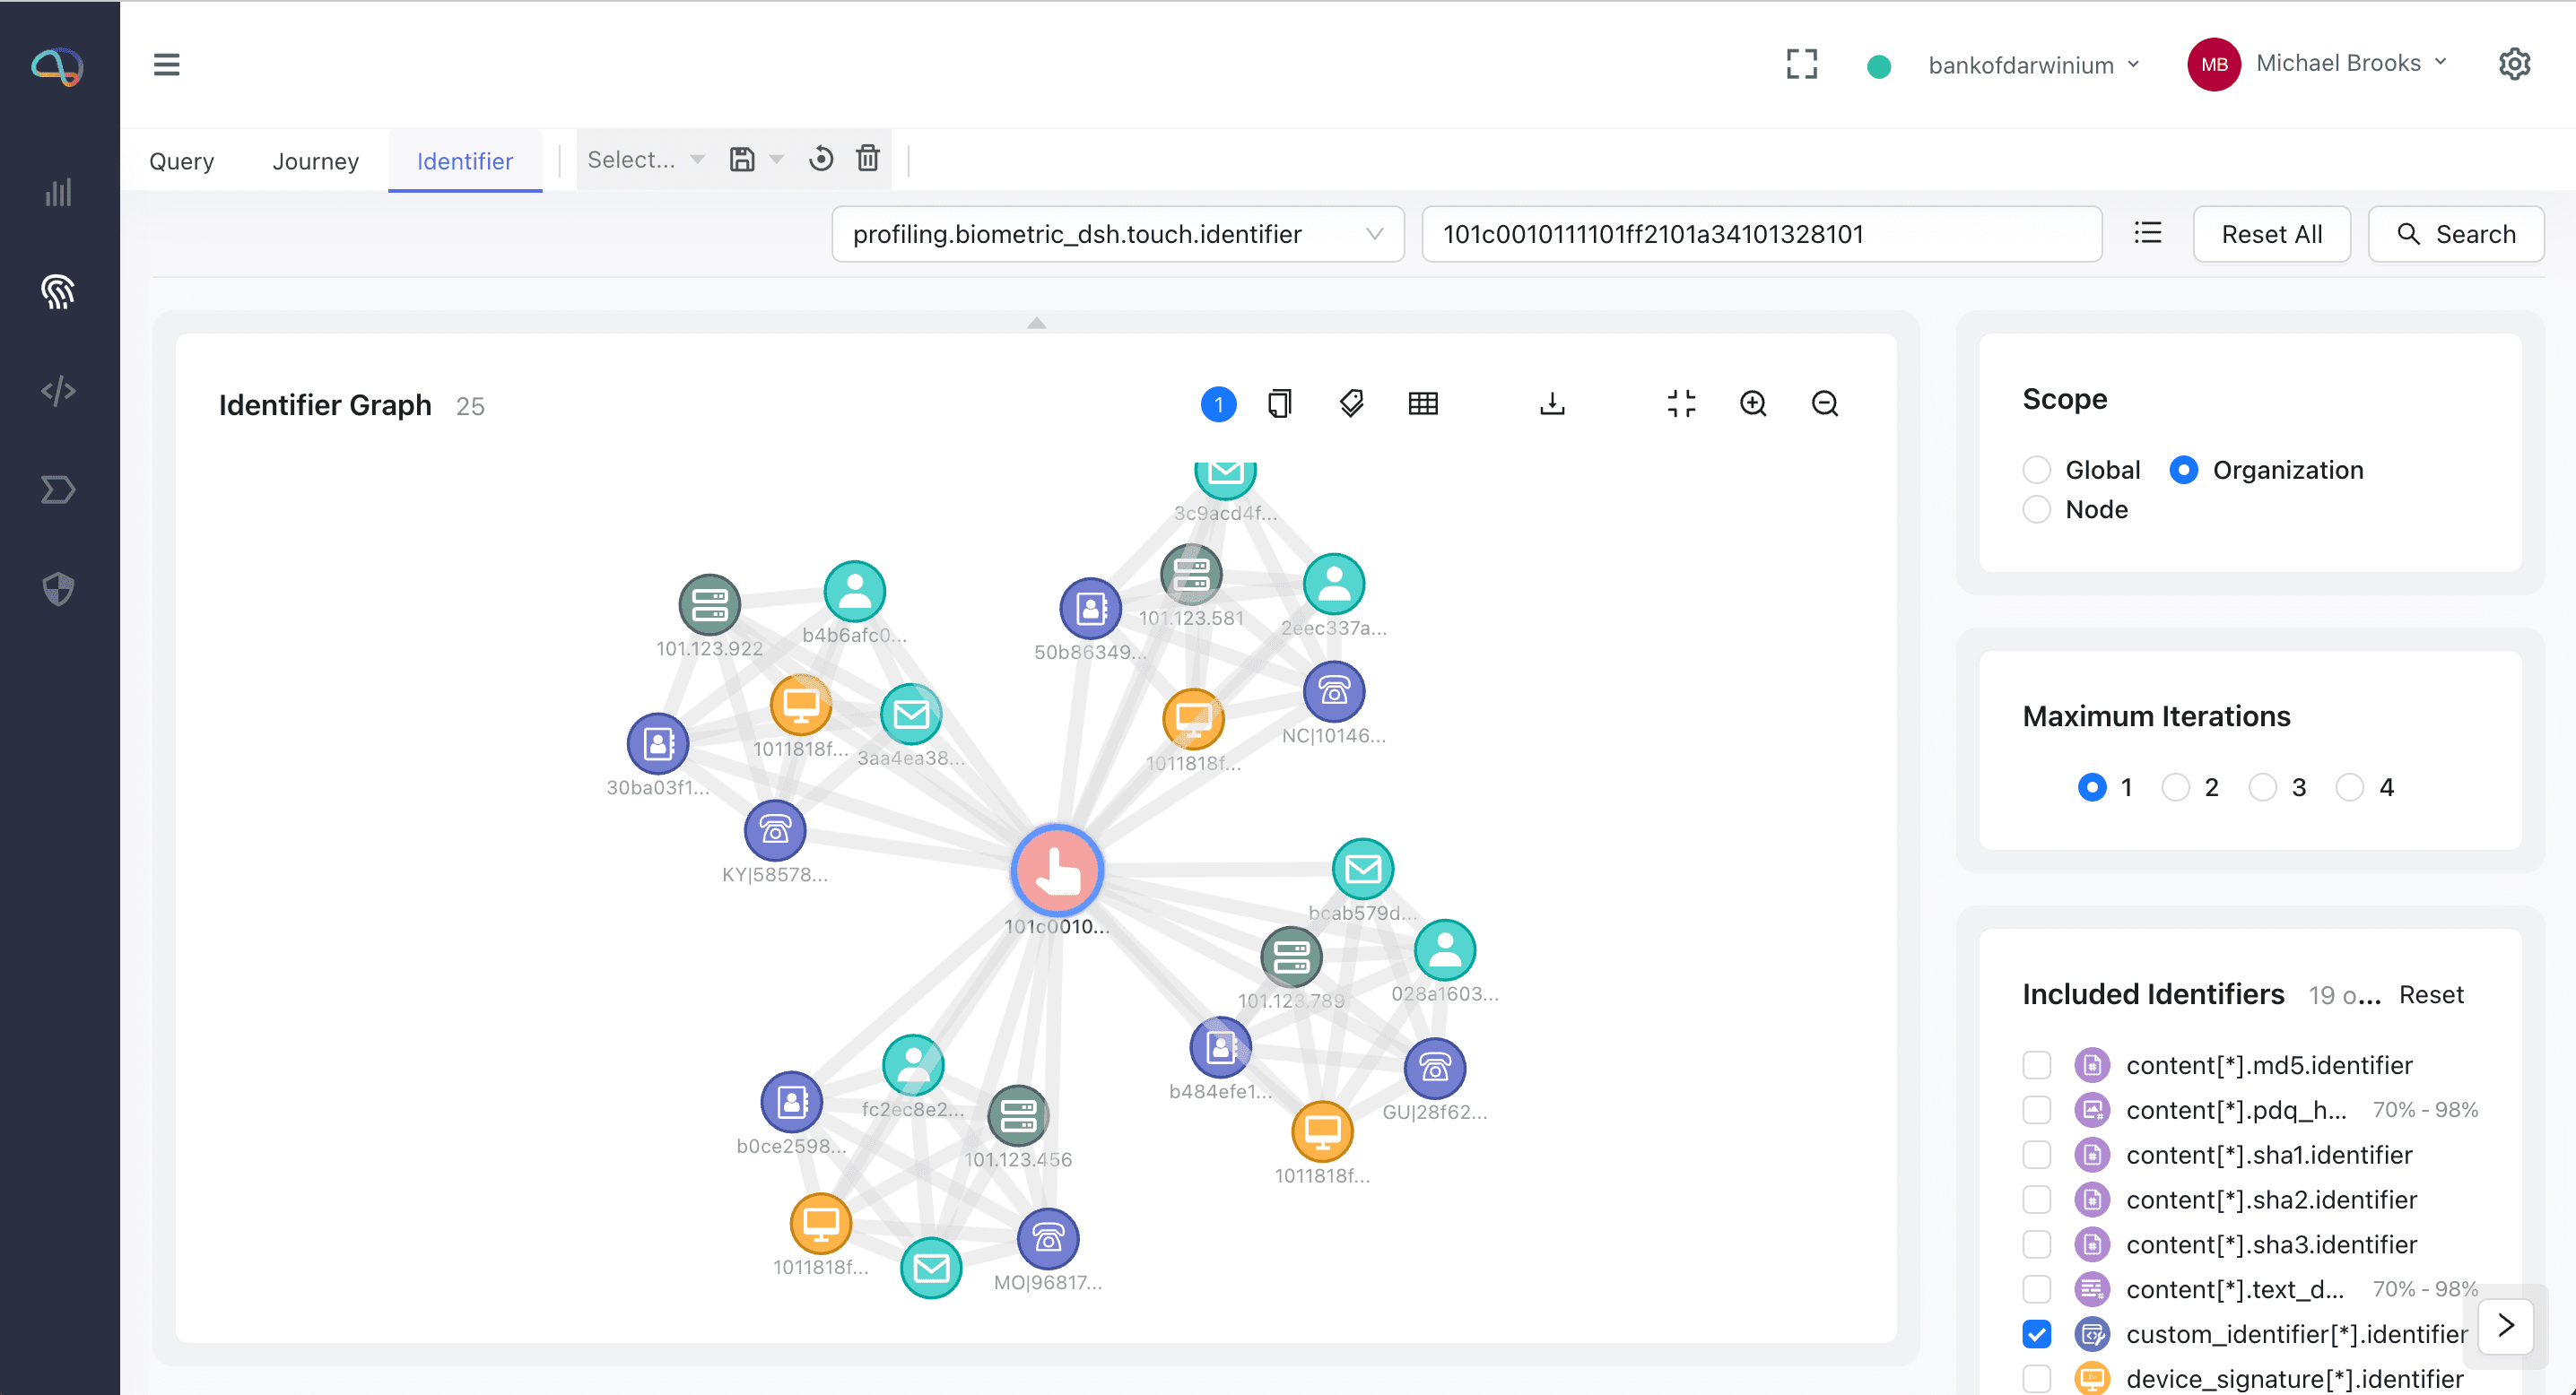The width and height of the screenshot is (2576, 1395).
Task: Check content[*].md5.identifier checkbox
Action: (x=2036, y=1065)
